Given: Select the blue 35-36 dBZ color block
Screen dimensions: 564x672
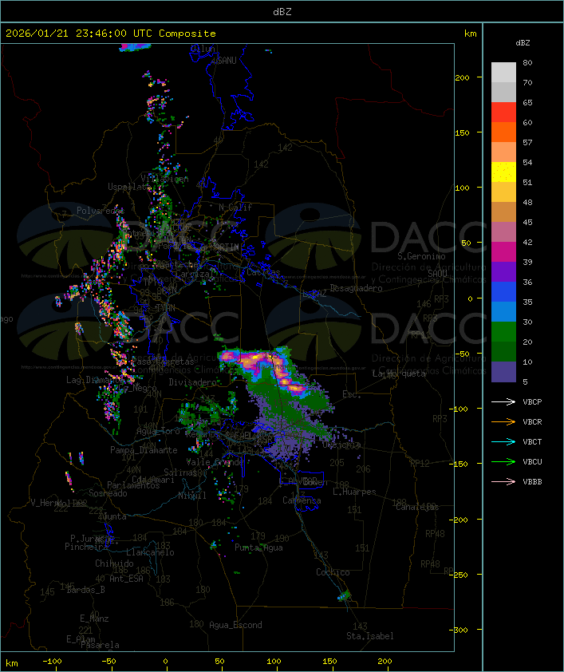Looking at the screenshot, I should click(x=503, y=292).
